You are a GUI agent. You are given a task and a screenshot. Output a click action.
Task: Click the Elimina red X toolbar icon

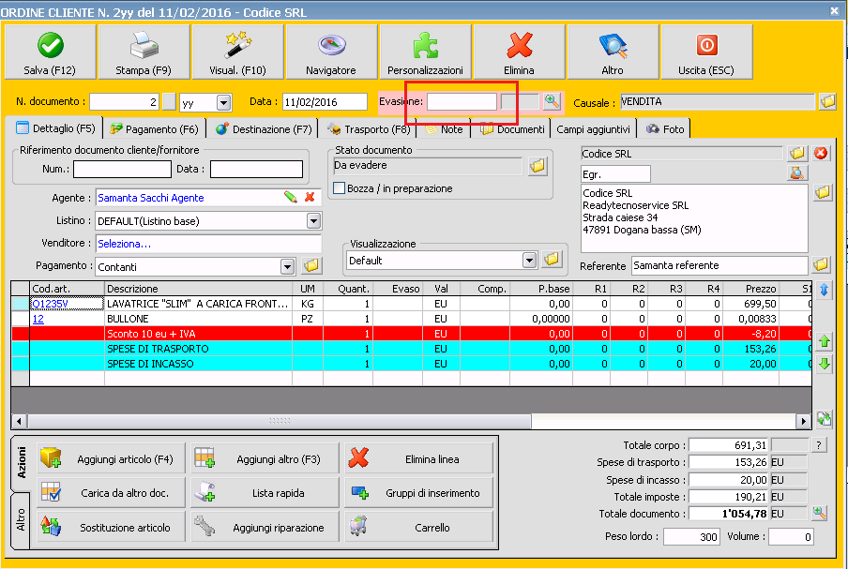[x=519, y=46]
